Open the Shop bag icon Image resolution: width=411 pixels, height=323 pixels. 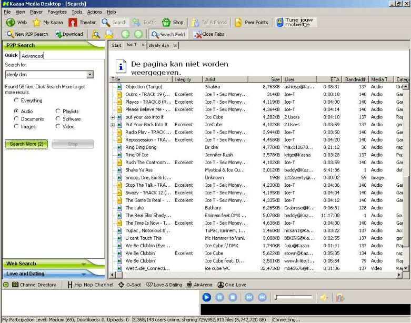(166, 22)
